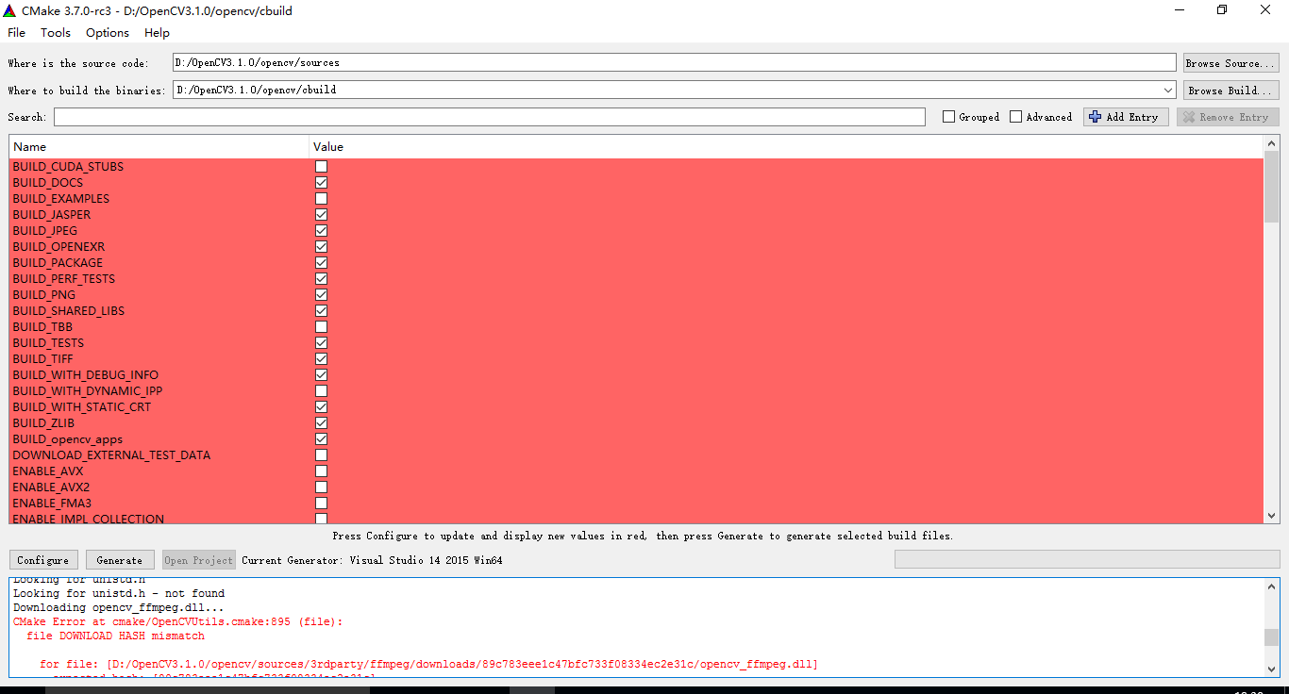Click the output log scrollbar thumb
This screenshot has height=694, width=1289.
(x=1271, y=636)
